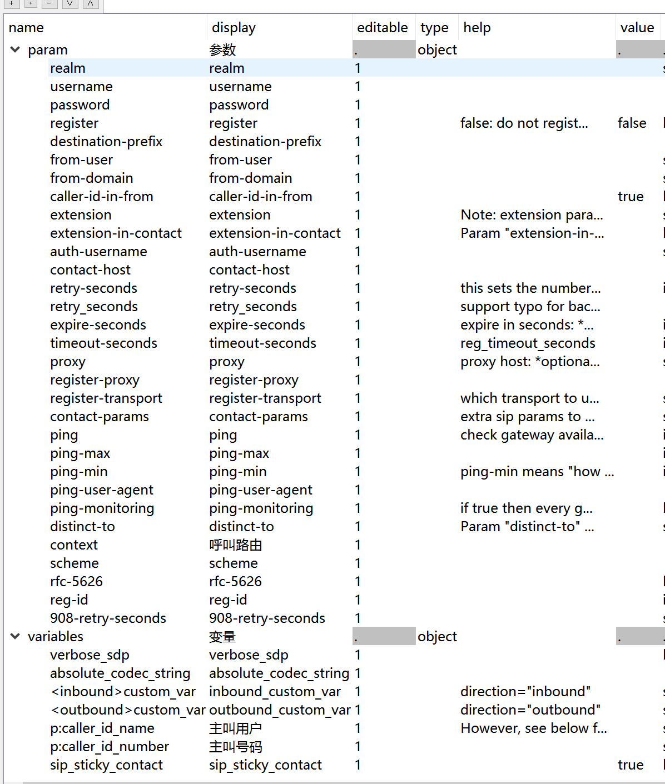Select the param row name
Viewport: 665px width, 784px height.
[x=48, y=50]
